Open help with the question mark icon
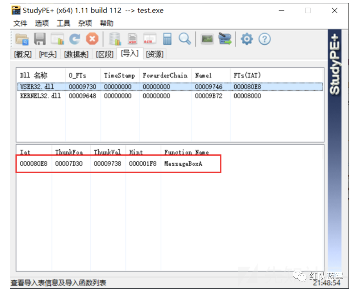 pyautogui.click(x=264, y=39)
